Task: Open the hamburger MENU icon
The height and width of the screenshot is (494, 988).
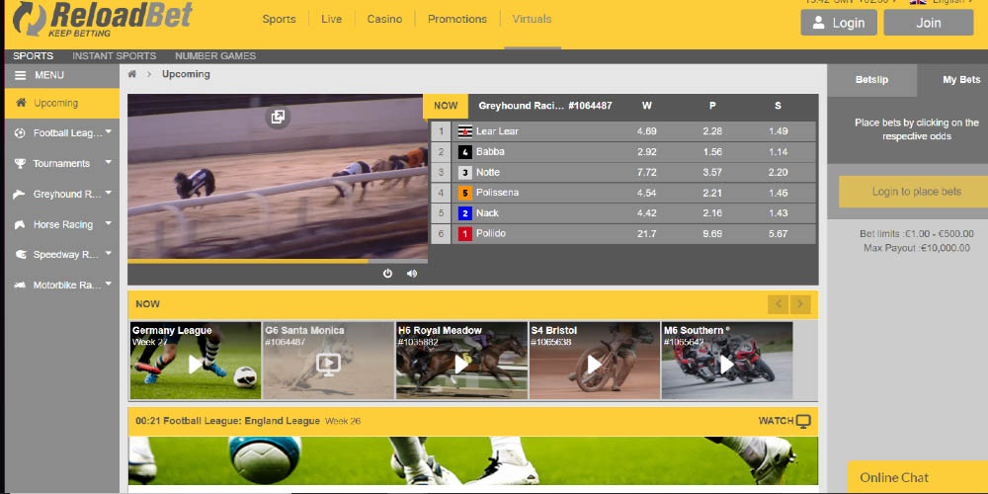Action: pyautogui.click(x=21, y=75)
